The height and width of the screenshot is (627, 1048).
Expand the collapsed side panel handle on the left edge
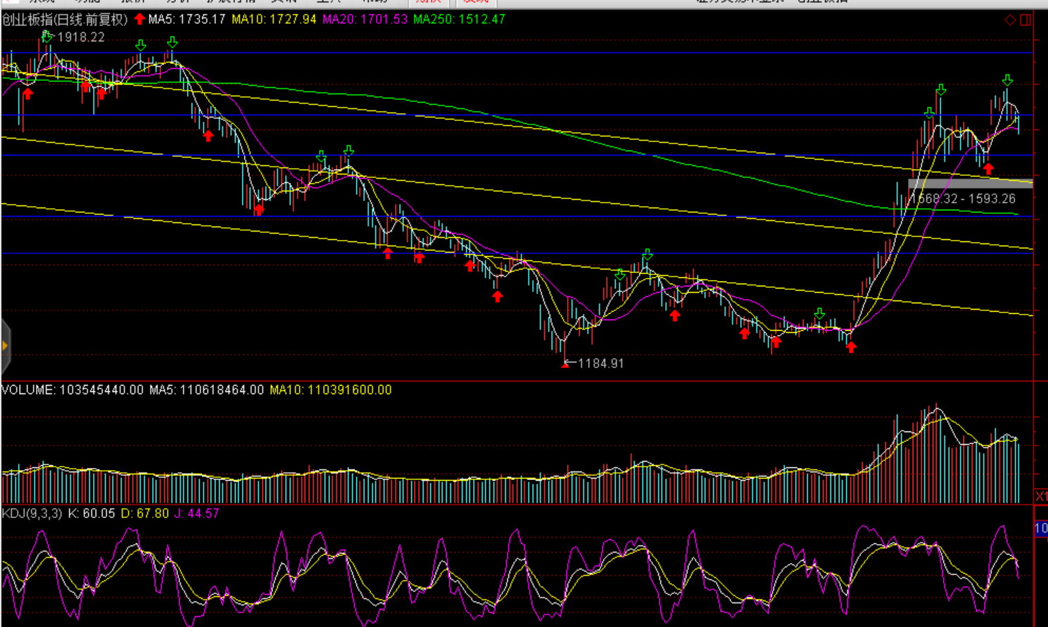5,346
